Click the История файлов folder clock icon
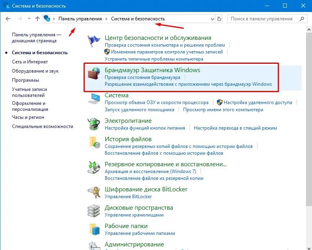312x250 pixels. [x=95, y=142]
